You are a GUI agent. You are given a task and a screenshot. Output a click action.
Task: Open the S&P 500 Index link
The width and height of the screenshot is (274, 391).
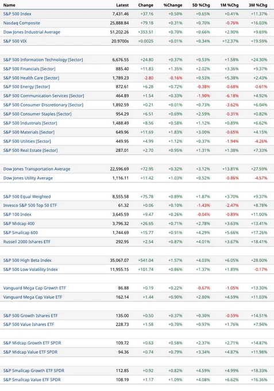[x=17, y=14]
